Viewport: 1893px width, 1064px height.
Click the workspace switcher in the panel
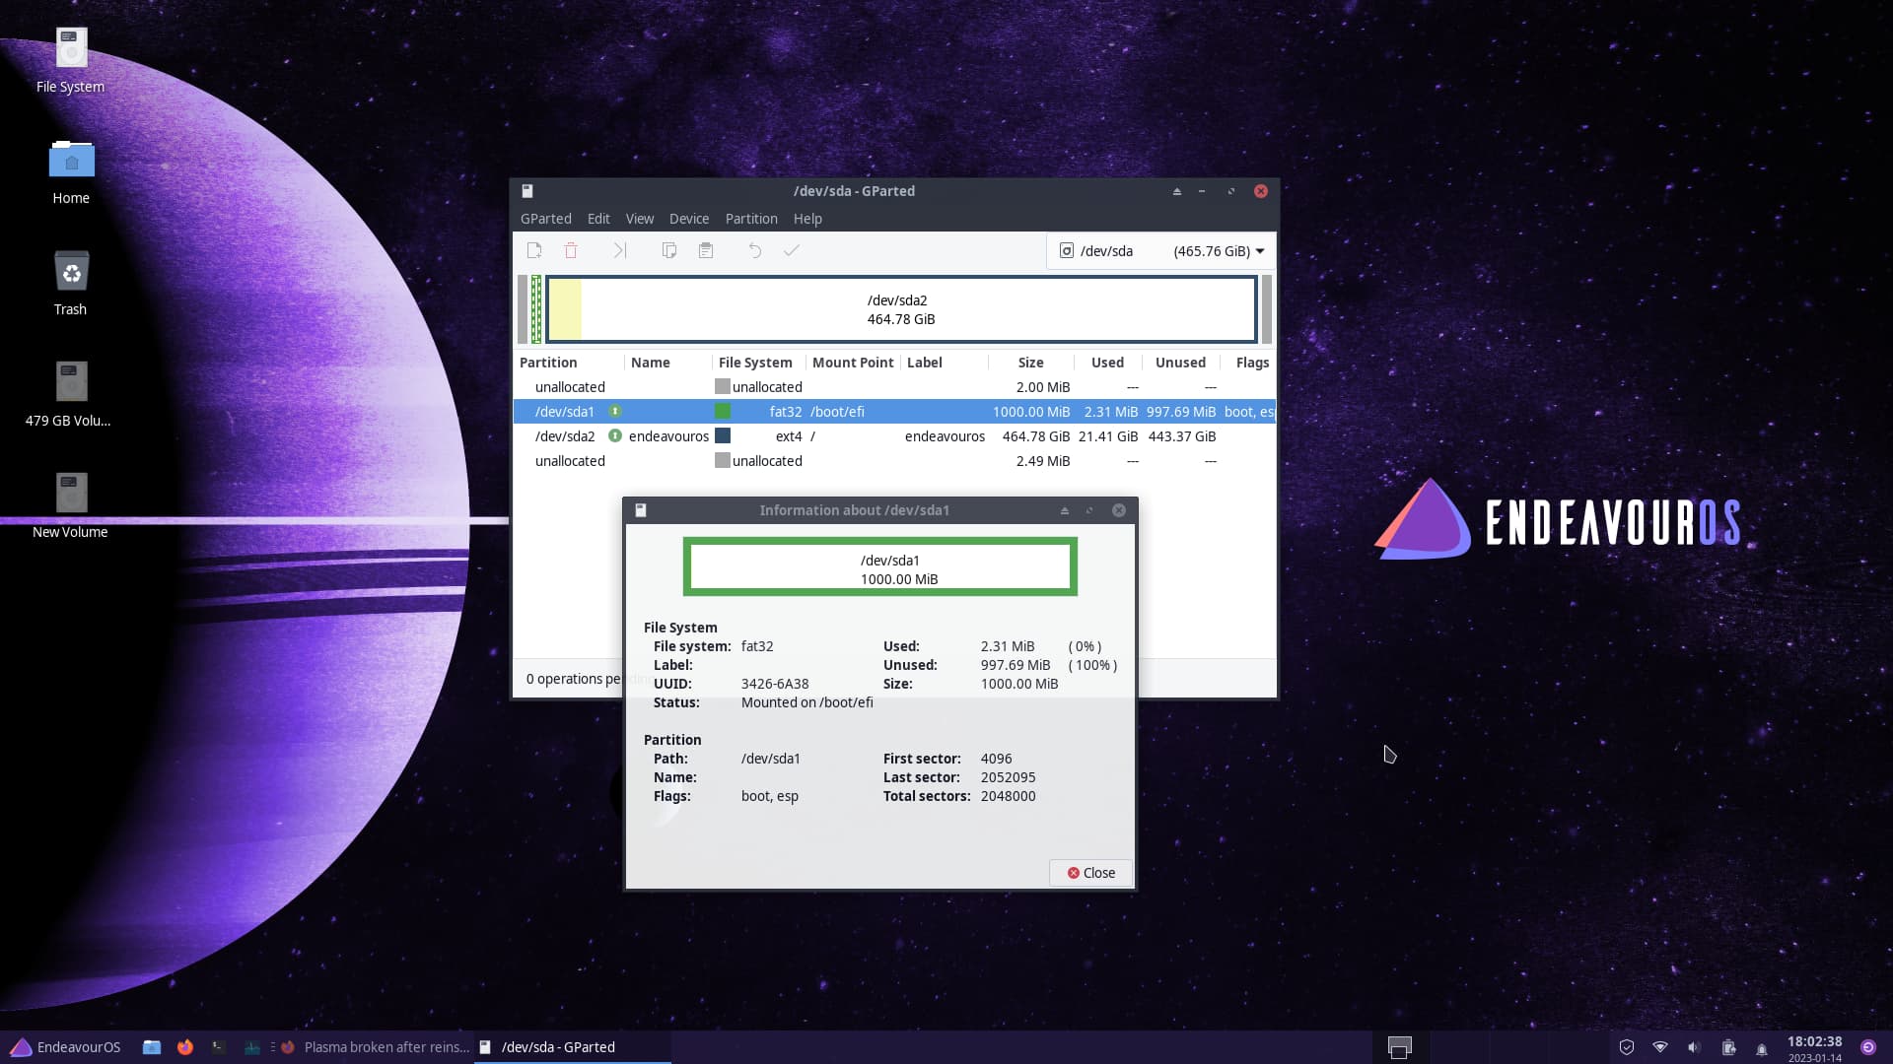1399,1047
